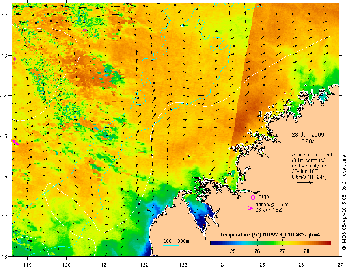The image size is (347, 268).
Task: Click the longitude label 127
Action: (339, 265)
